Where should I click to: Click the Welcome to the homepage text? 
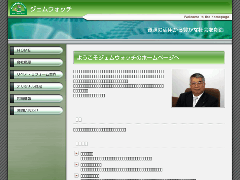[x=207, y=17]
